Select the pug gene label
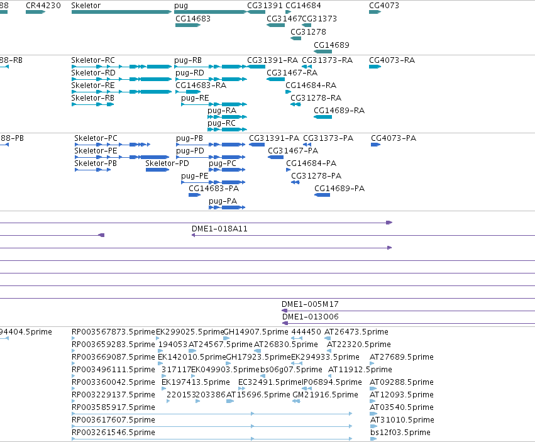 click(x=181, y=6)
